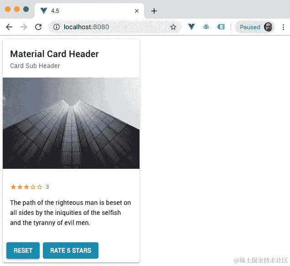
Task: Click the RATE 5 STARS button
Action: click(71, 250)
